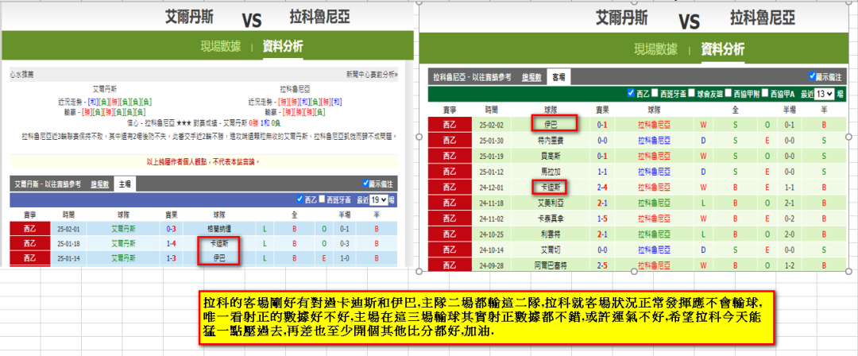Image resolution: width=858 pixels, height=356 pixels.
Task: Switch to 現場數據 tab in right panel
Action: (655, 49)
